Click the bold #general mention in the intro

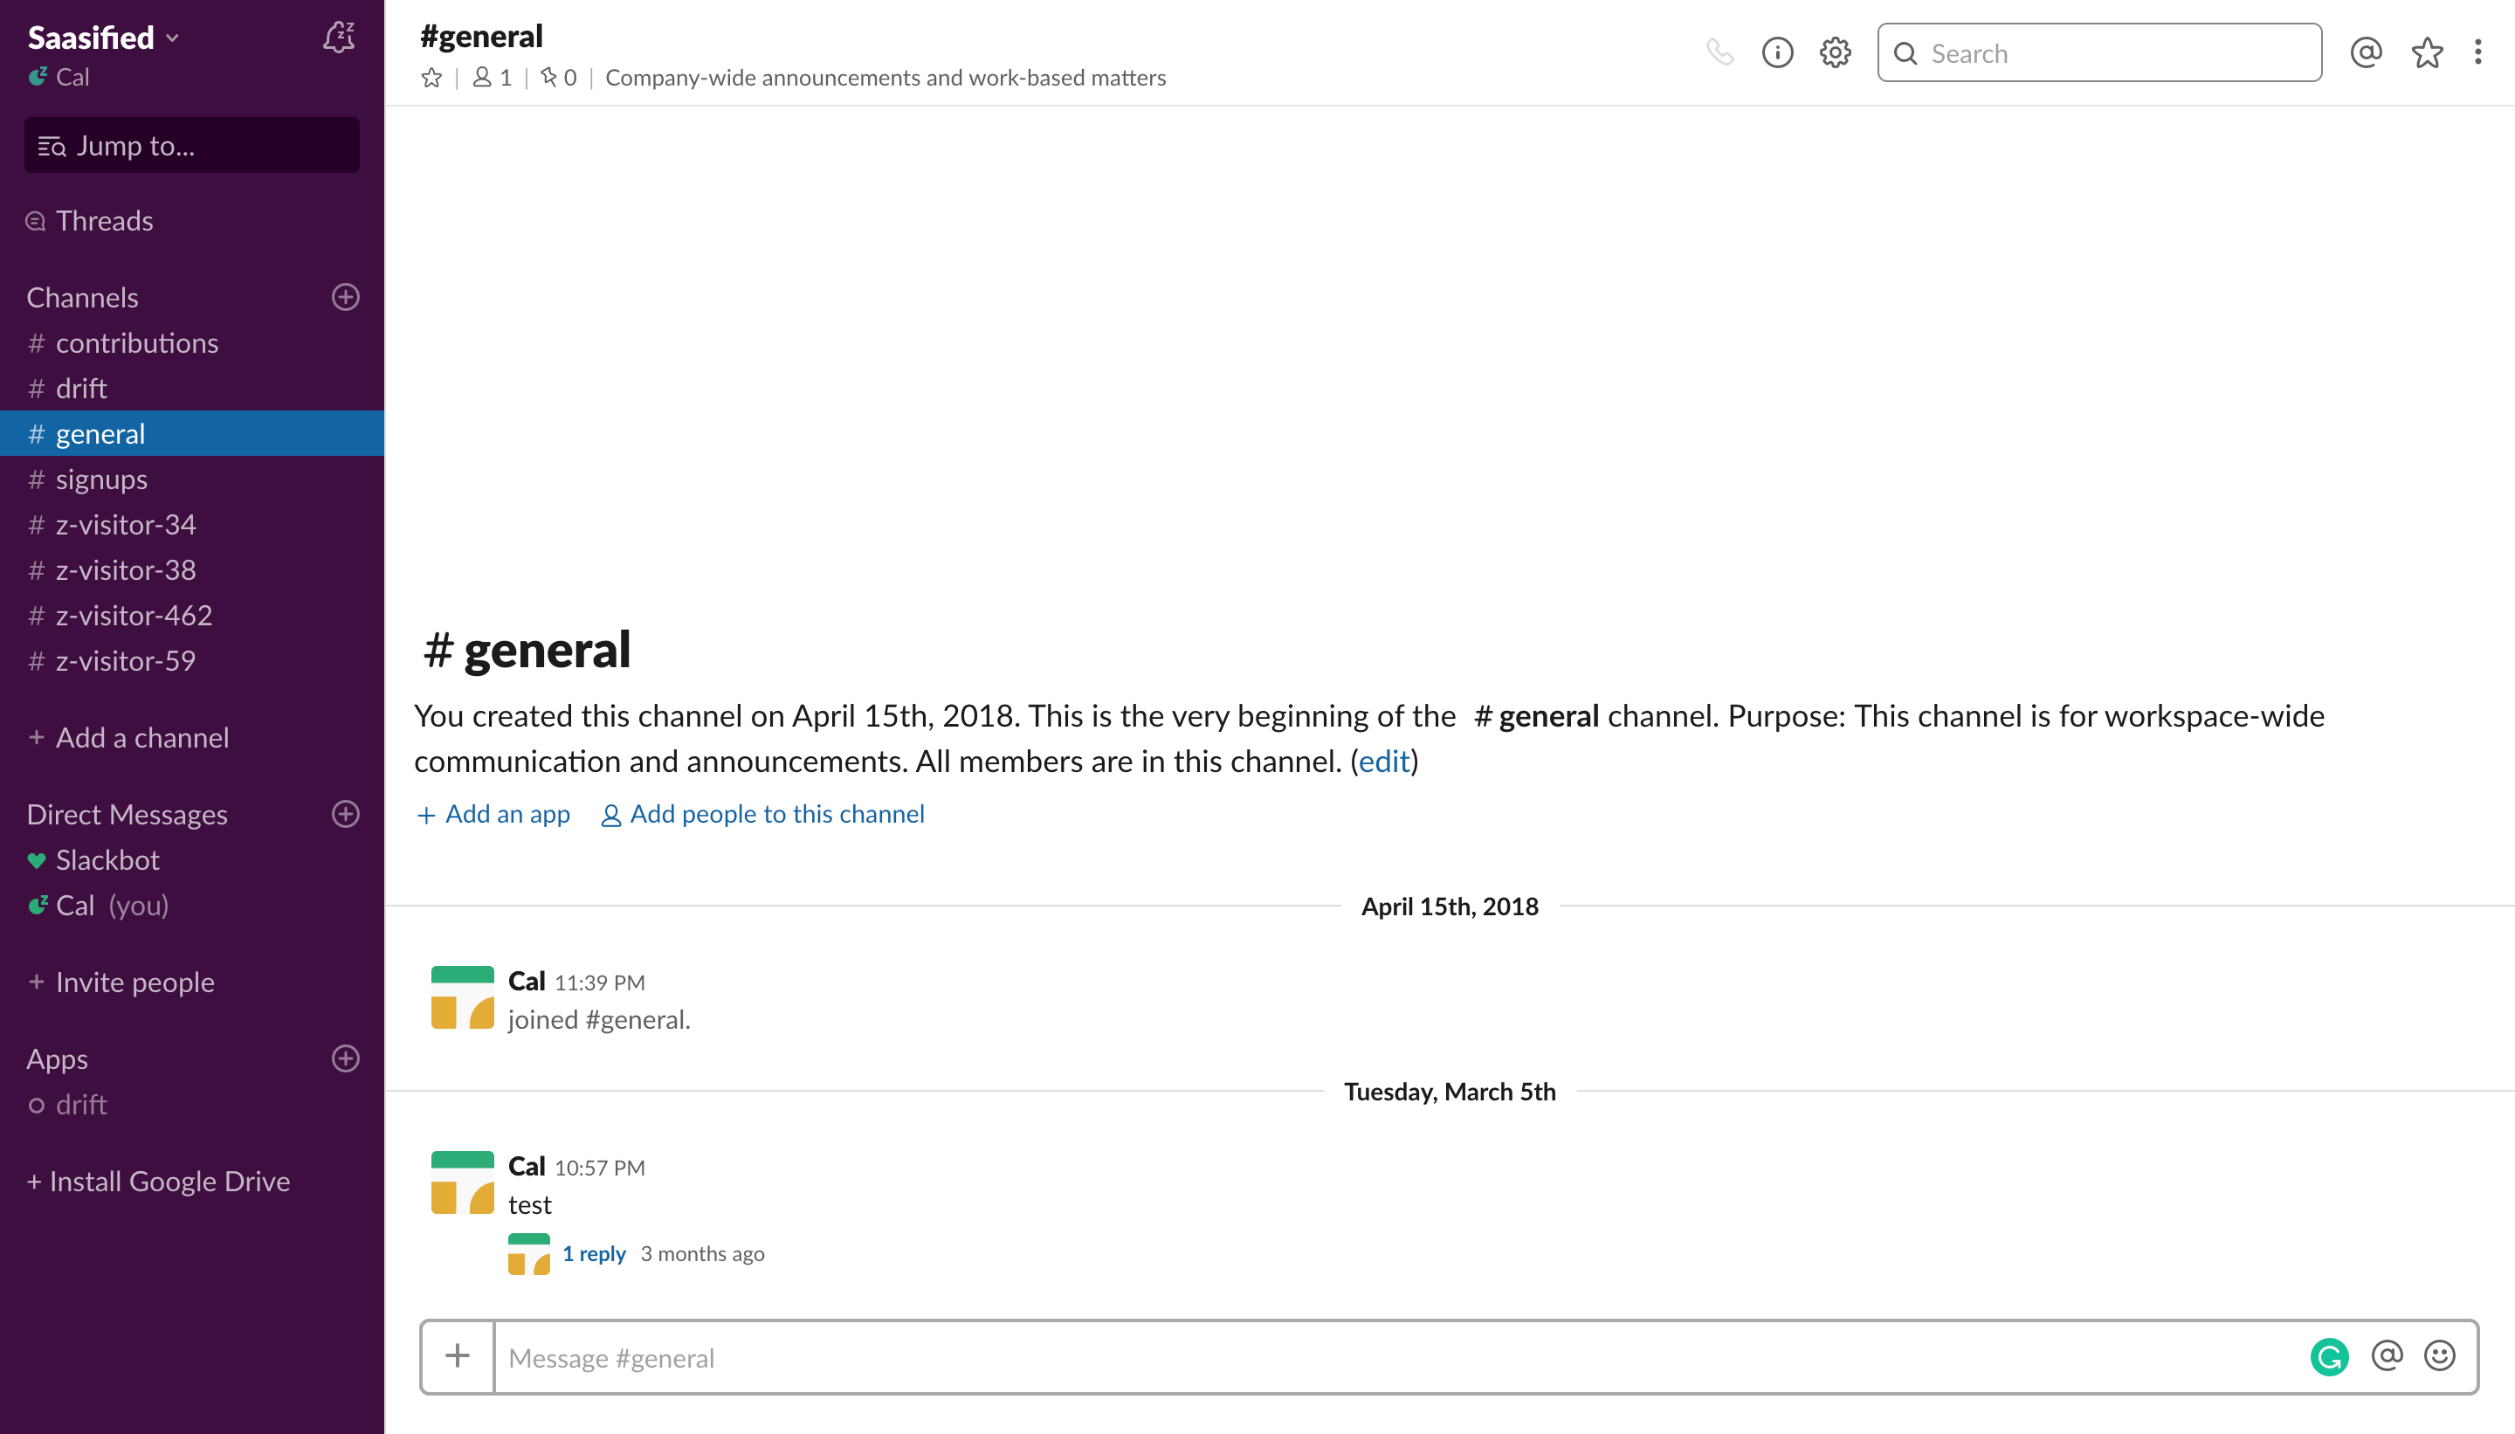click(x=1536, y=716)
